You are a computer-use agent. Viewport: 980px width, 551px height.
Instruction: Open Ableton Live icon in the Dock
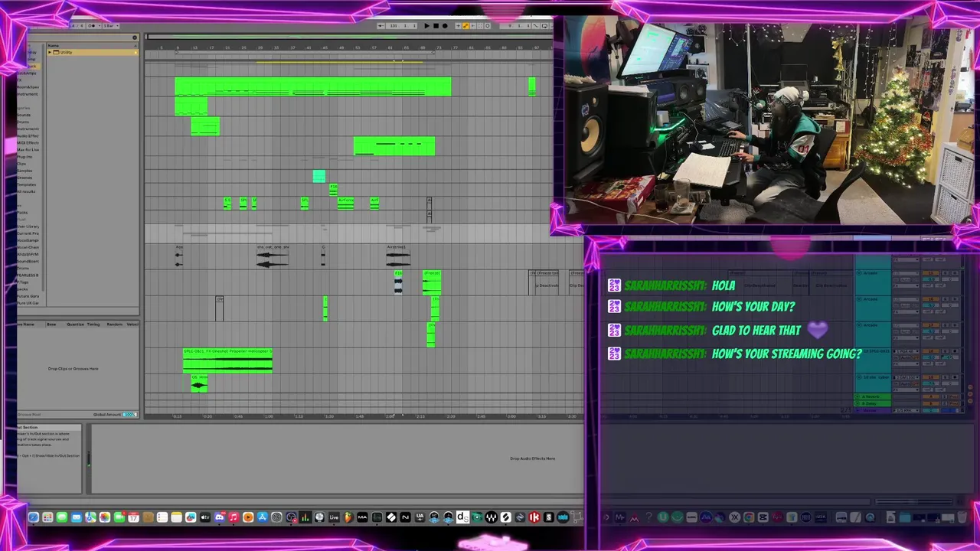(x=334, y=517)
